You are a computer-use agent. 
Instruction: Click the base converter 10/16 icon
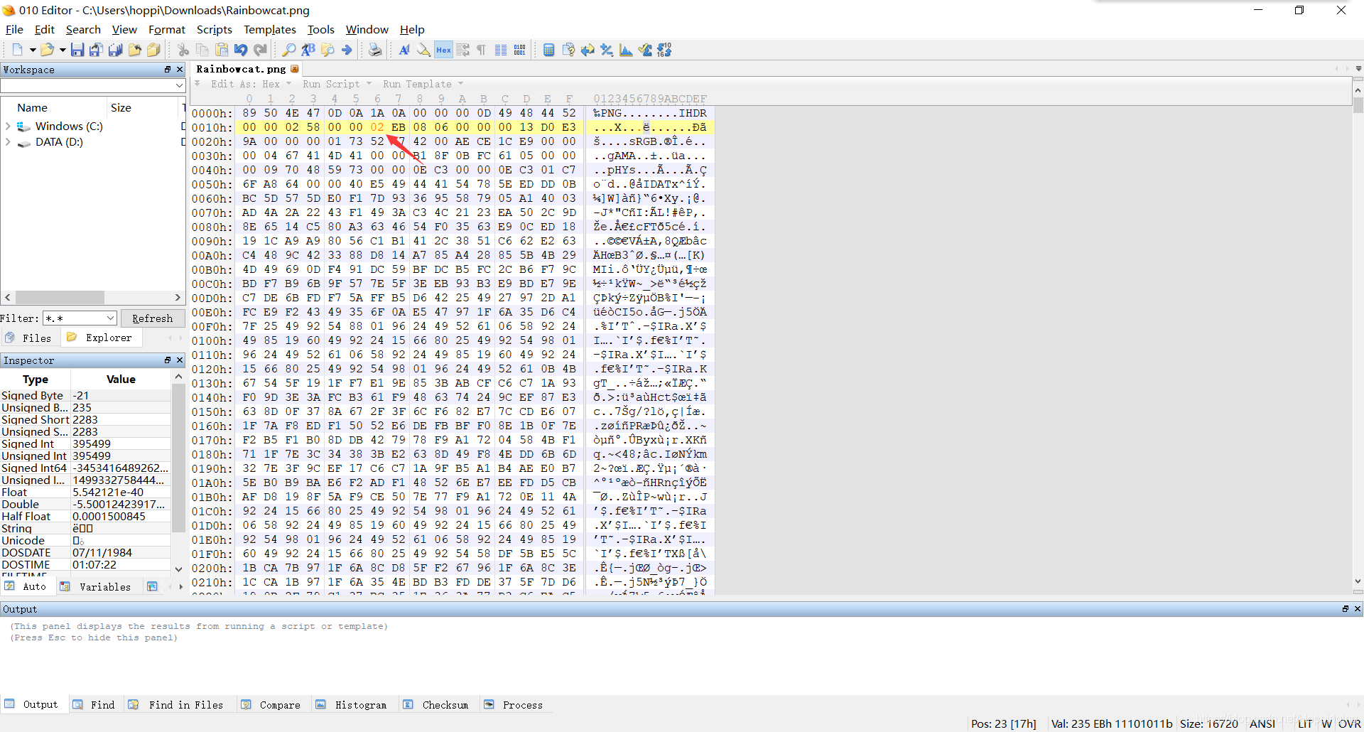point(664,50)
